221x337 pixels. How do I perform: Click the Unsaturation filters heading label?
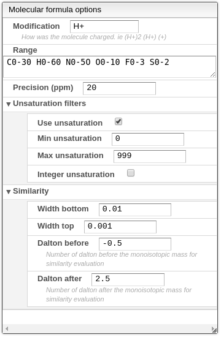point(50,104)
